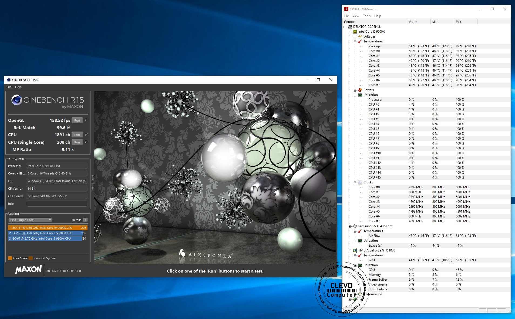Click the Processor field in Cinebench

[57, 166]
